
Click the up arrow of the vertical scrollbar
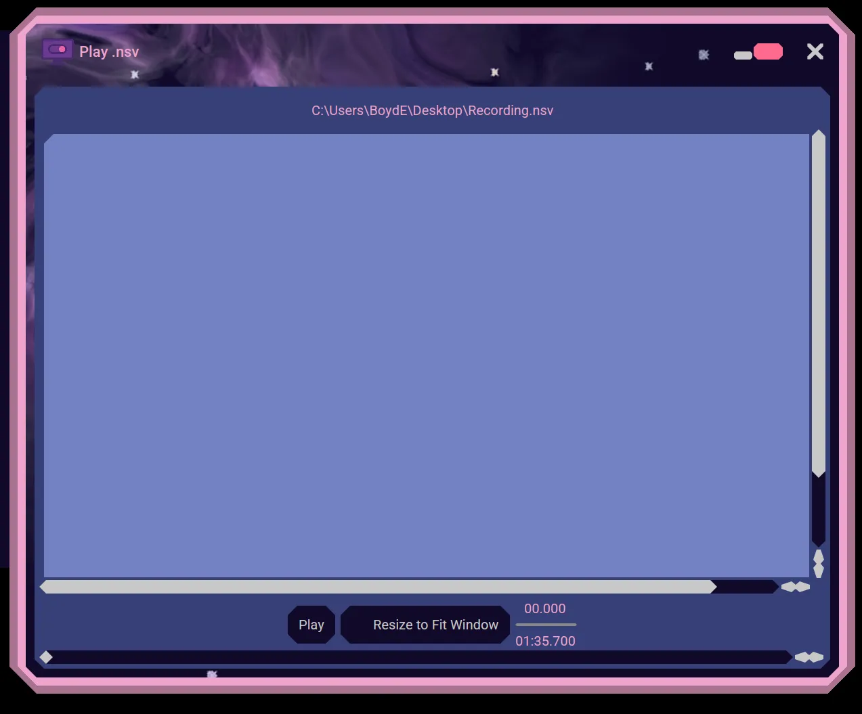click(819, 556)
